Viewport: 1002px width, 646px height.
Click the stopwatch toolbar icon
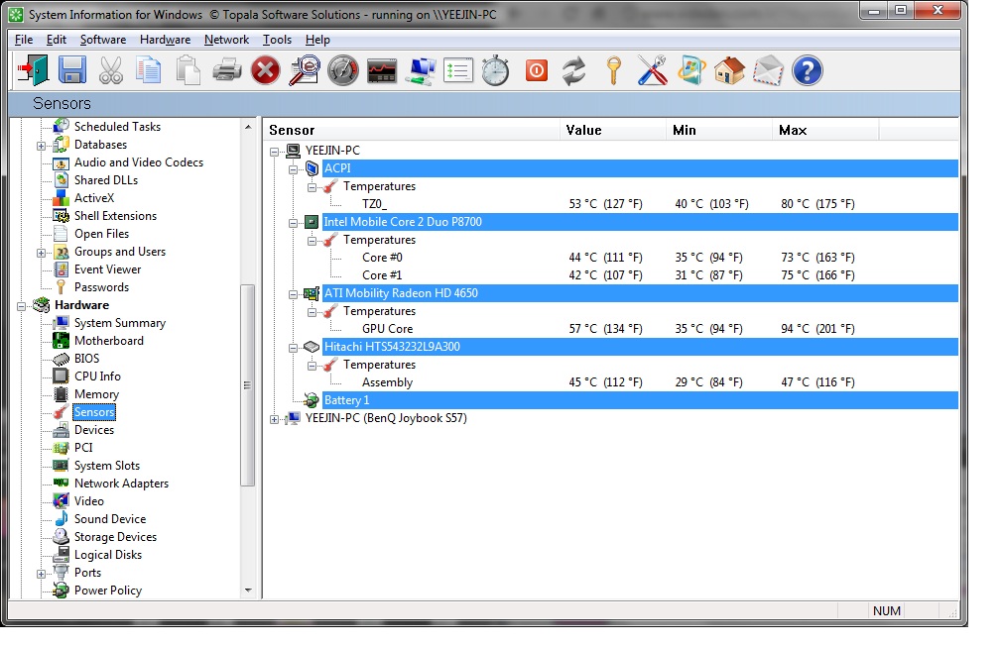point(495,70)
